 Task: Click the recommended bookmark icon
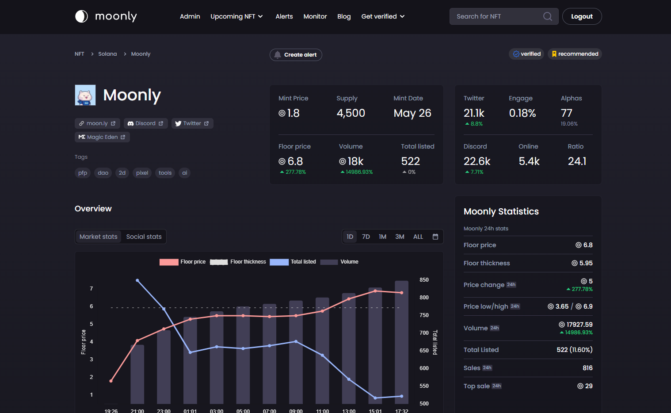tap(554, 54)
